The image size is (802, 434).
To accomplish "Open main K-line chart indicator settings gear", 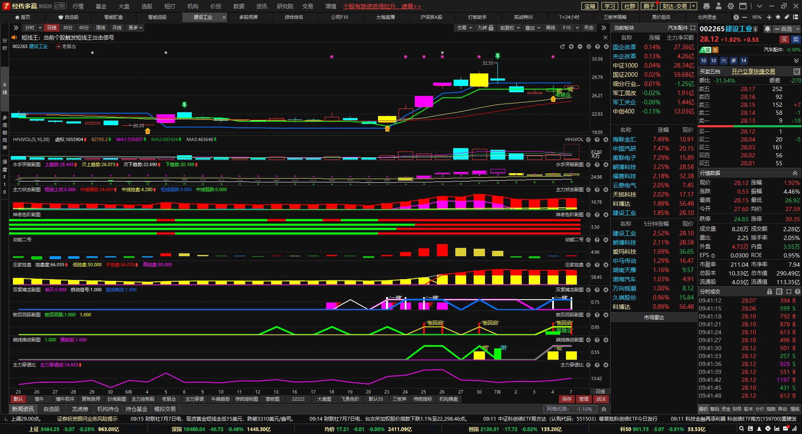I will [589, 47].
